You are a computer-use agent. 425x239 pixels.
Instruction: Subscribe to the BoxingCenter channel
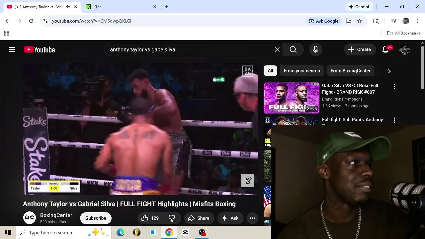[x=96, y=218]
